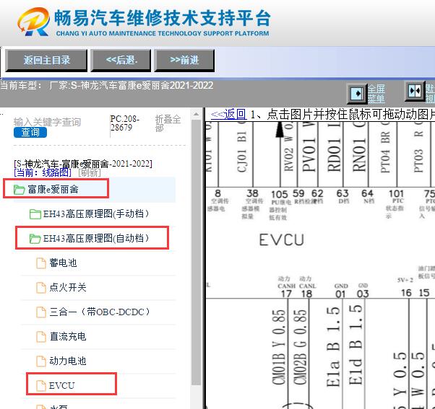This screenshot has height=409, width=435.
Task: Click the 自动档 green folder icon
Action: pyautogui.click(x=35, y=239)
